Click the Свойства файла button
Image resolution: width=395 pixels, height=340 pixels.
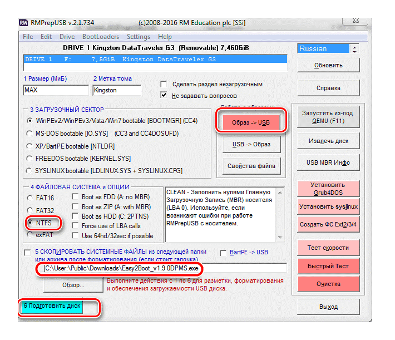click(251, 166)
